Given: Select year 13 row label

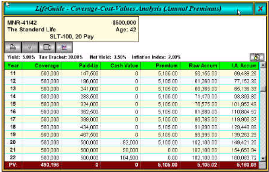Looking at the screenshot, I should [x=13, y=89].
